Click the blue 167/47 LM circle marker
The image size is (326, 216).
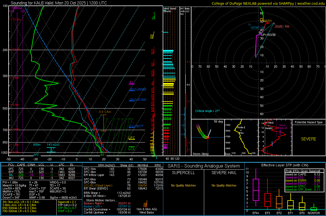249,25
